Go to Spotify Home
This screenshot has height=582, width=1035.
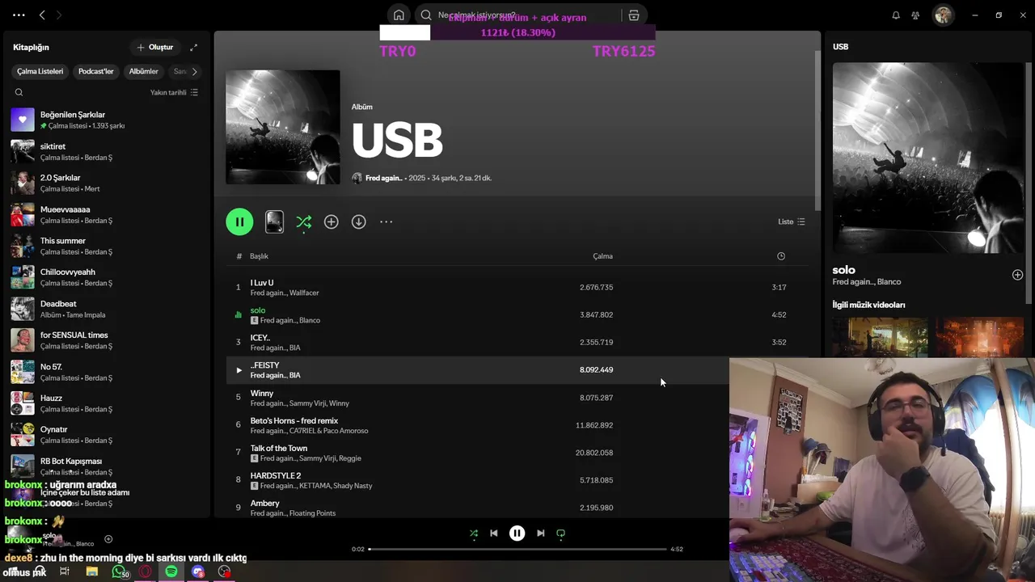(x=399, y=15)
